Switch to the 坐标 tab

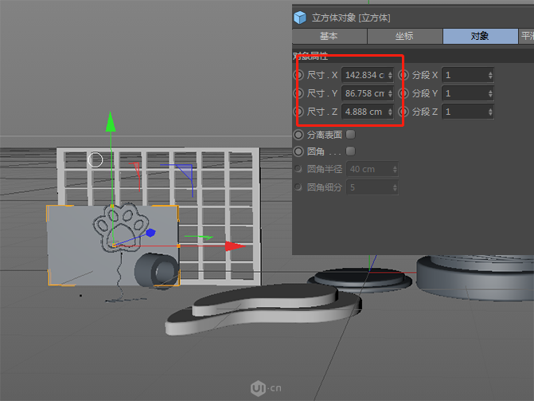tap(404, 36)
